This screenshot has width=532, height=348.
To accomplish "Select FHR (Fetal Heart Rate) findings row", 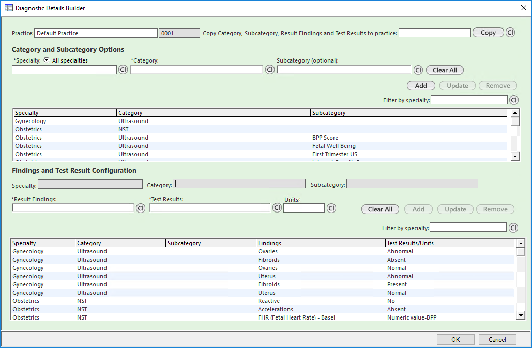I will coord(263,317).
